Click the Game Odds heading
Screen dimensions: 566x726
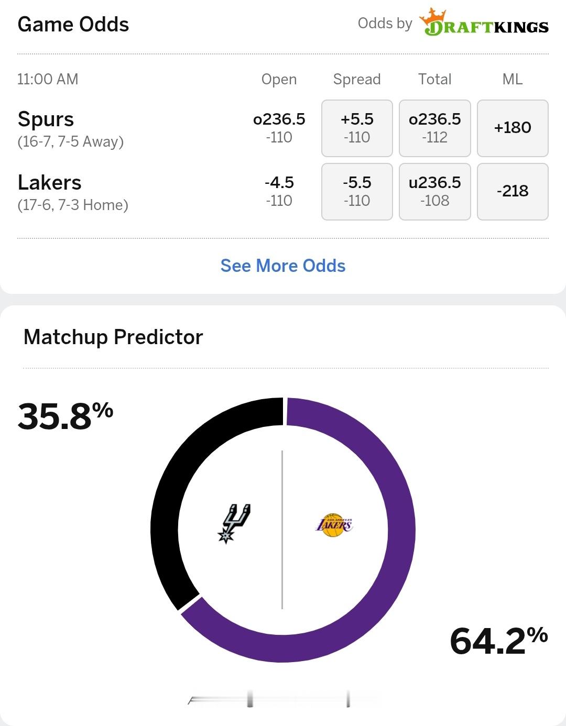[73, 25]
